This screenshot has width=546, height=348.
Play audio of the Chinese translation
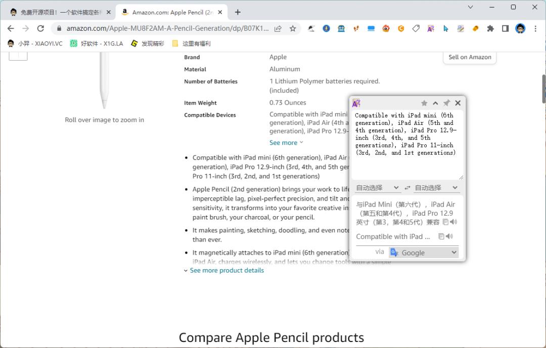click(x=453, y=222)
